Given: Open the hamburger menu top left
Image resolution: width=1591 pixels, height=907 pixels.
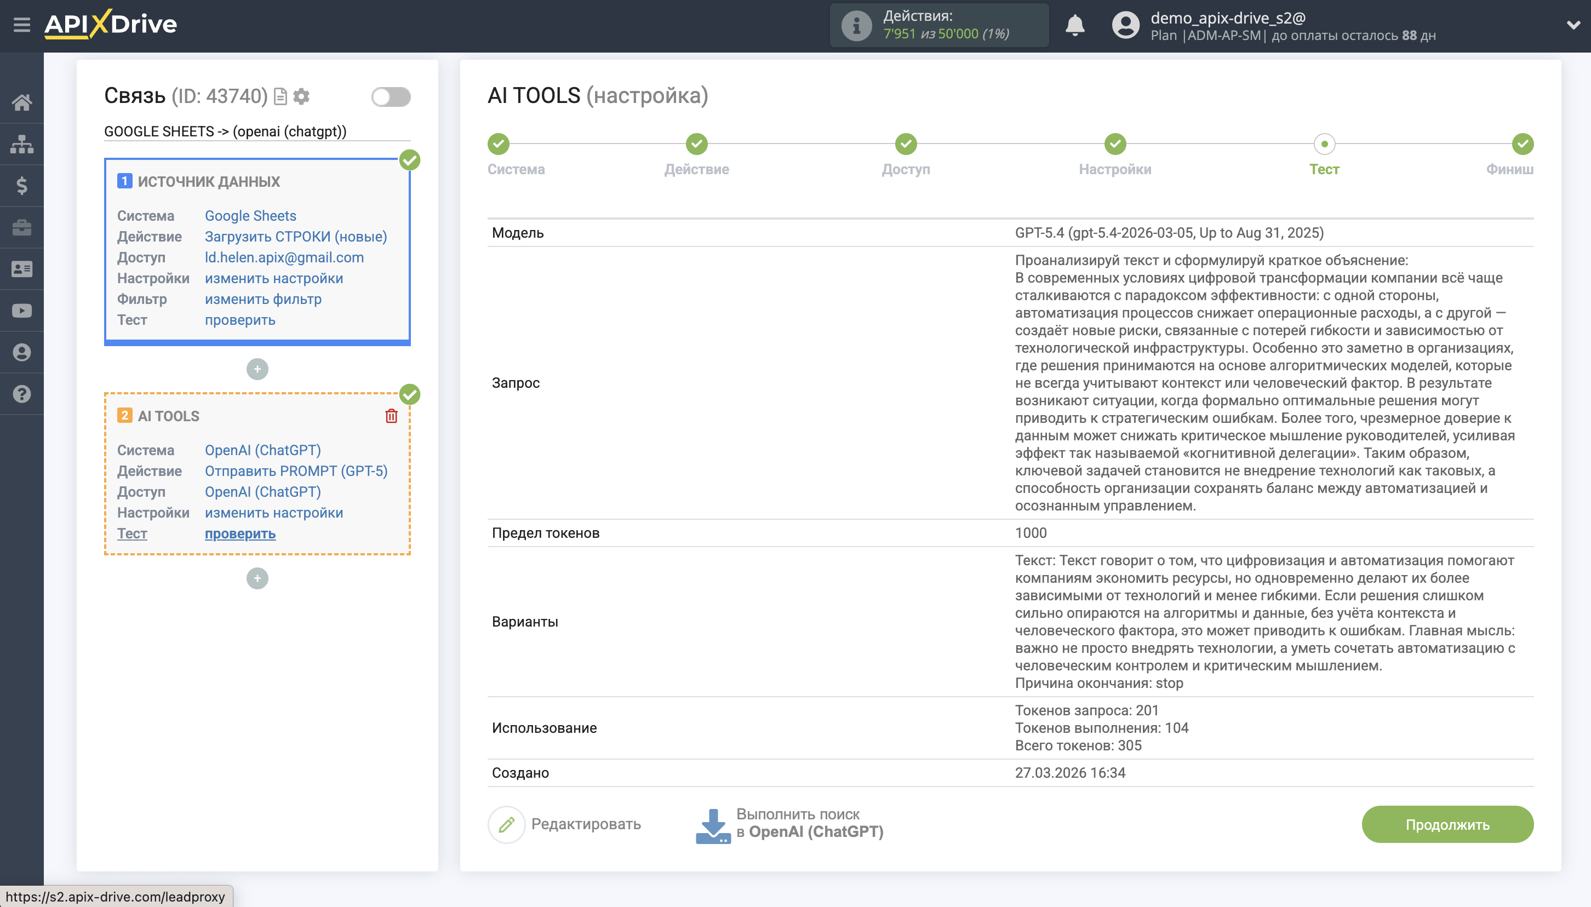Looking at the screenshot, I should click(x=22, y=24).
